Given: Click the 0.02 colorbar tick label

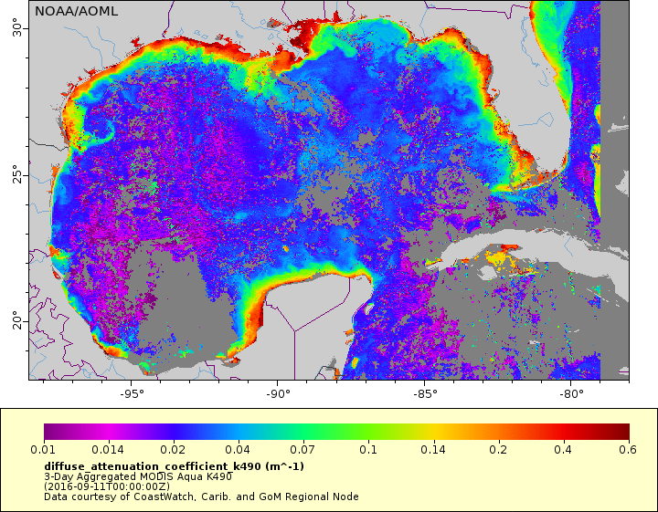Looking at the screenshot, I should (x=173, y=450).
